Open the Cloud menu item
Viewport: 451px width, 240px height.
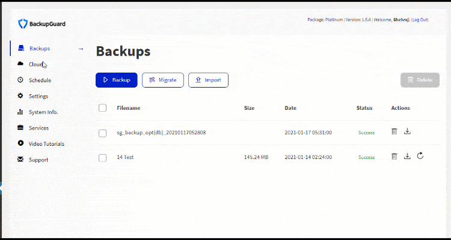(x=36, y=65)
